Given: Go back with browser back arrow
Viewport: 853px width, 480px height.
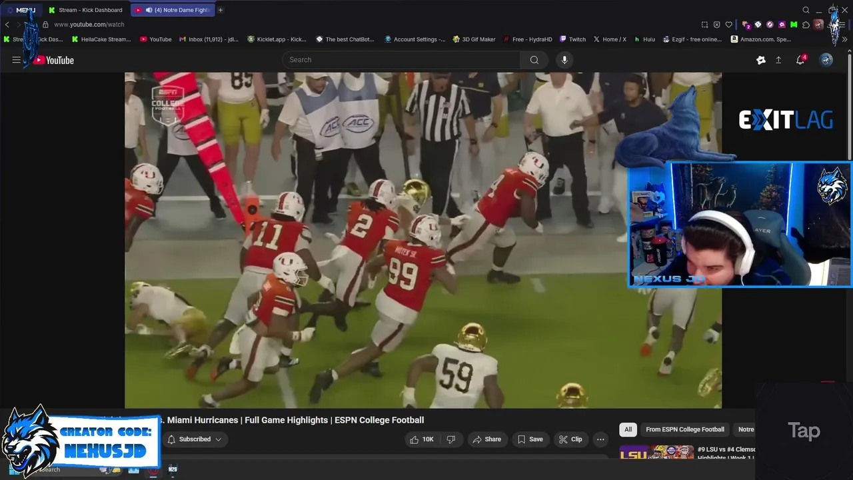Looking at the screenshot, I should point(7,25).
